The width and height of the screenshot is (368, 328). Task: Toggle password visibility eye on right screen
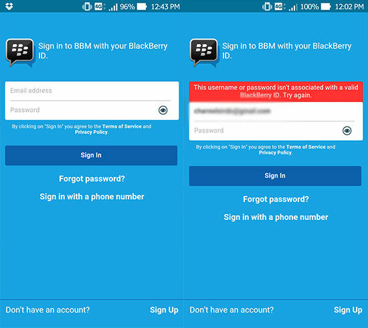(x=347, y=130)
